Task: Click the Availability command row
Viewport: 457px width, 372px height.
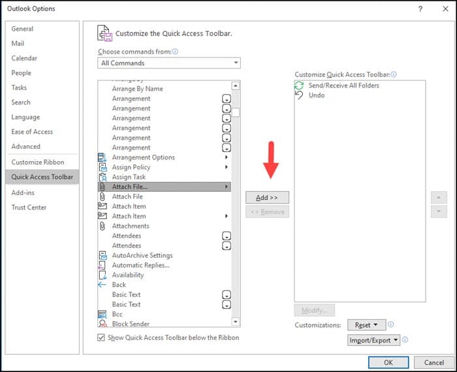Action: pyautogui.click(x=165, y=275)
